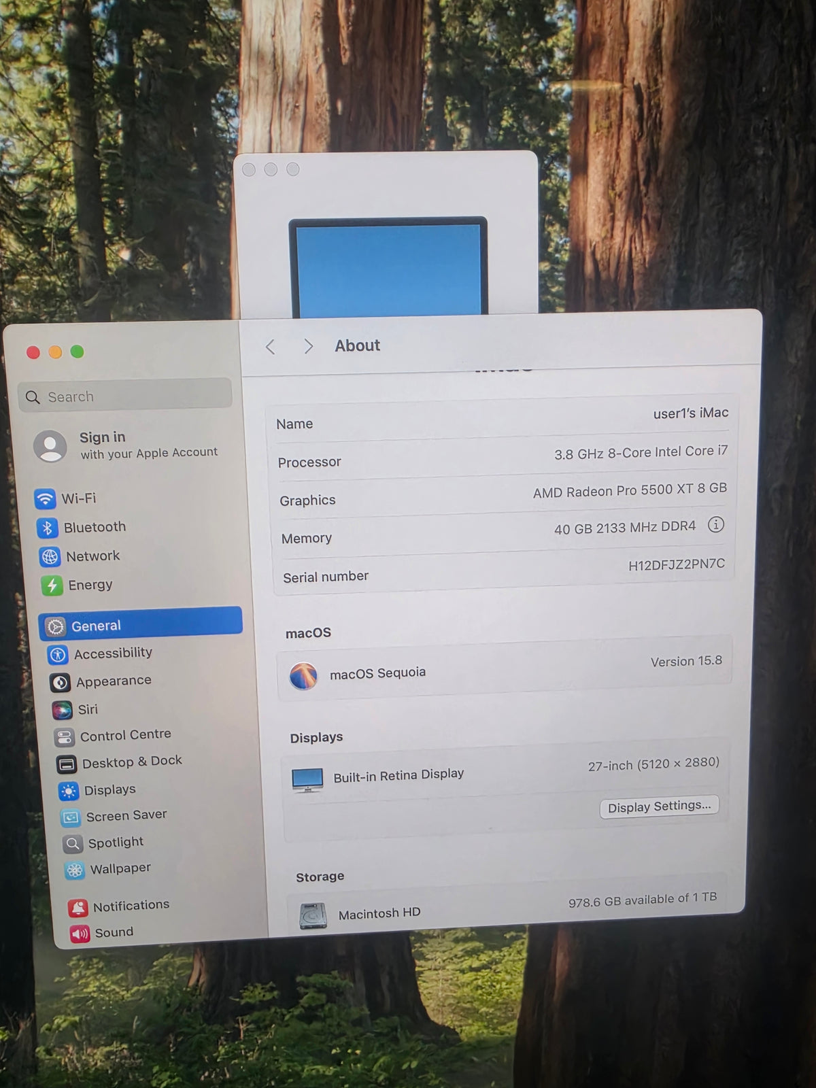
Task: Select the Displays sidebar icon
Action: click(68, 791)
